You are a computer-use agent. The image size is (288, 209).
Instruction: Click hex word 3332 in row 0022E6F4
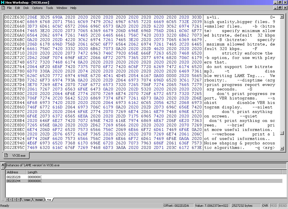pos(70,49)
